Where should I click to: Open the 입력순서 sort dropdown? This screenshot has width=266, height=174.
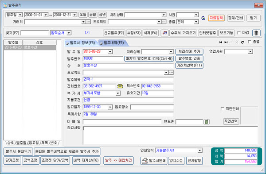(x=69, y=33)
